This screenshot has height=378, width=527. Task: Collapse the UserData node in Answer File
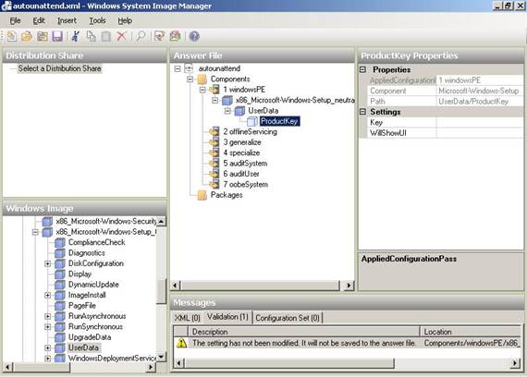pyautogui.click(x=227, y=111)
